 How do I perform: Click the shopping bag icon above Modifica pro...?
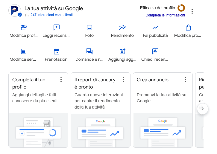point(188,28)
